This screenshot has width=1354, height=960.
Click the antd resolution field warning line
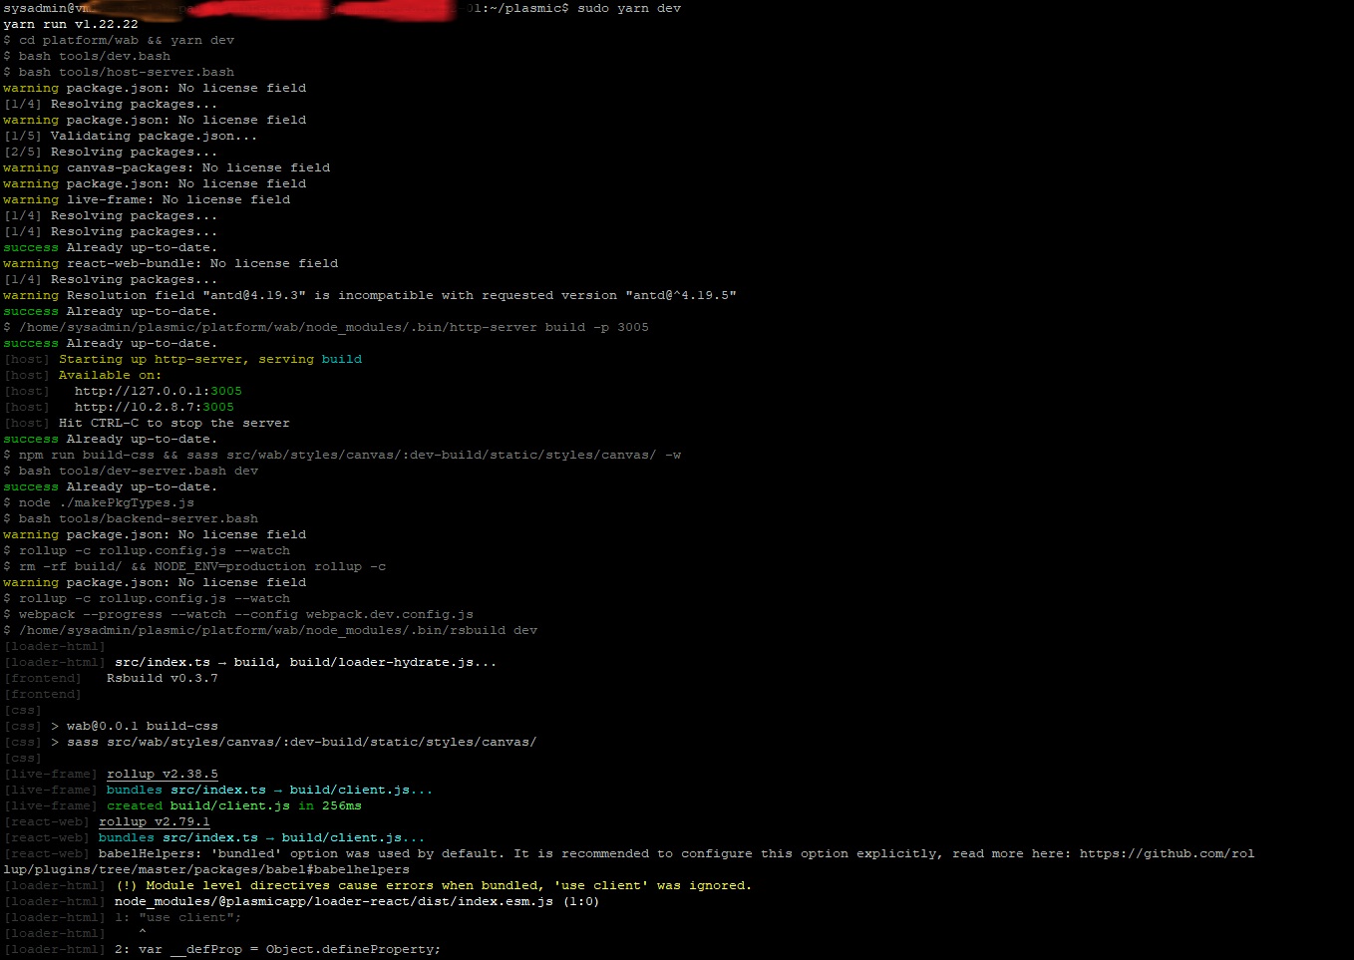401,295
